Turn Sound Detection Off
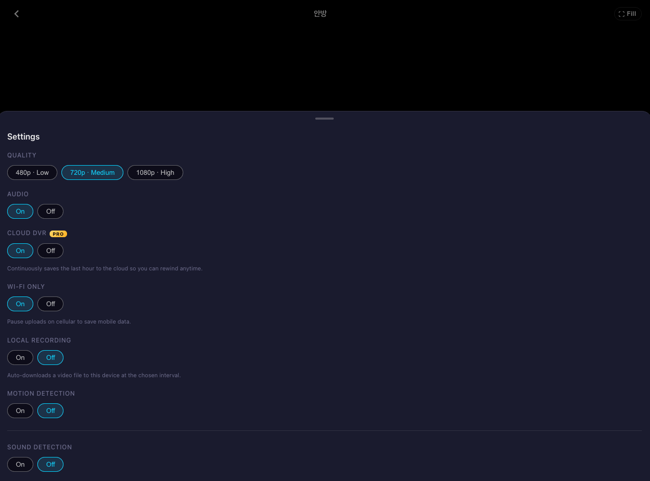The width and height of the screenshot is (650, 481). tap(51, 465)
